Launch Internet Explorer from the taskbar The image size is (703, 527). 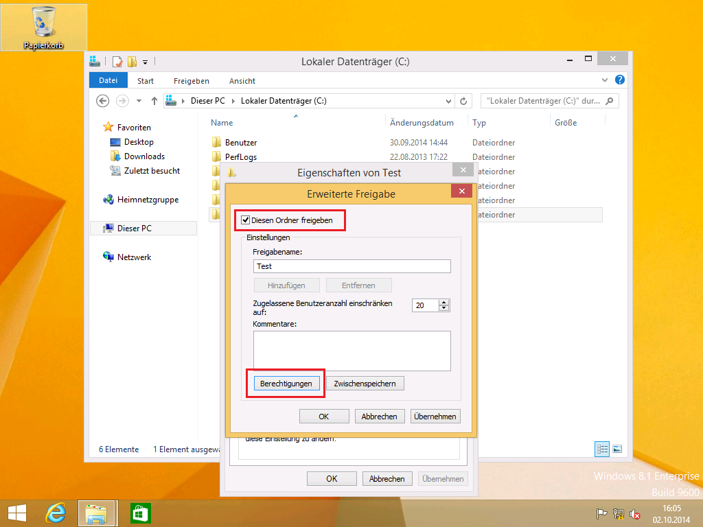[56, 513]
